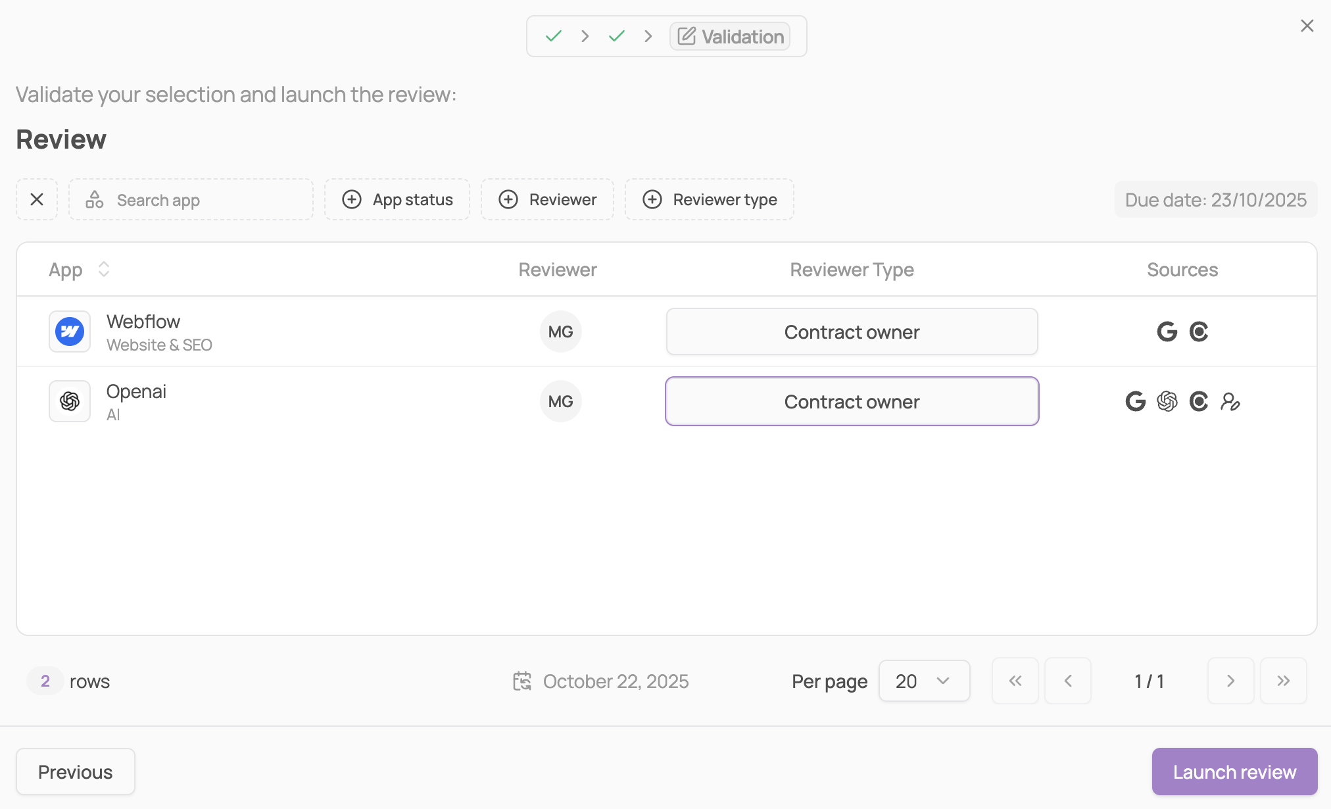
Task: Click the second completed step checkmark
Action: tap(617, 36)
